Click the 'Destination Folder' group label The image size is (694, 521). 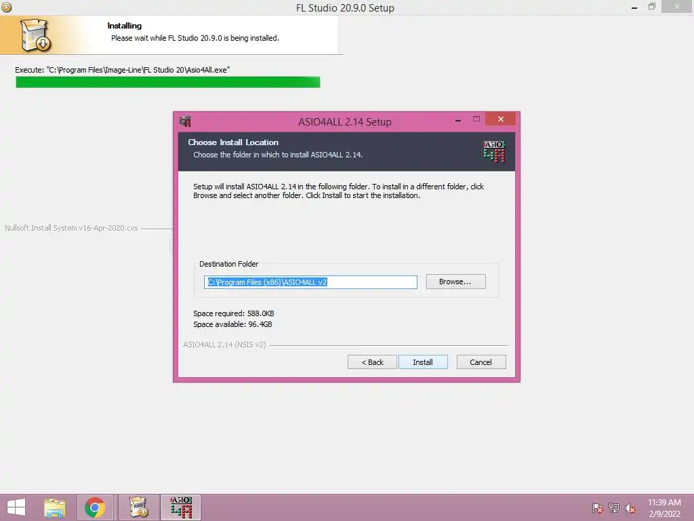[x=229, y=264]
